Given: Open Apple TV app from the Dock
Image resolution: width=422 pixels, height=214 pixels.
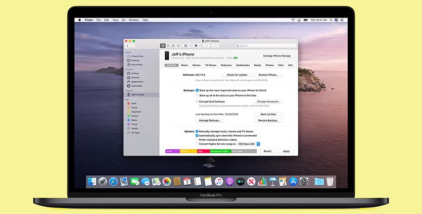Looking at the screenshot, I should click(x=241, y=182).
